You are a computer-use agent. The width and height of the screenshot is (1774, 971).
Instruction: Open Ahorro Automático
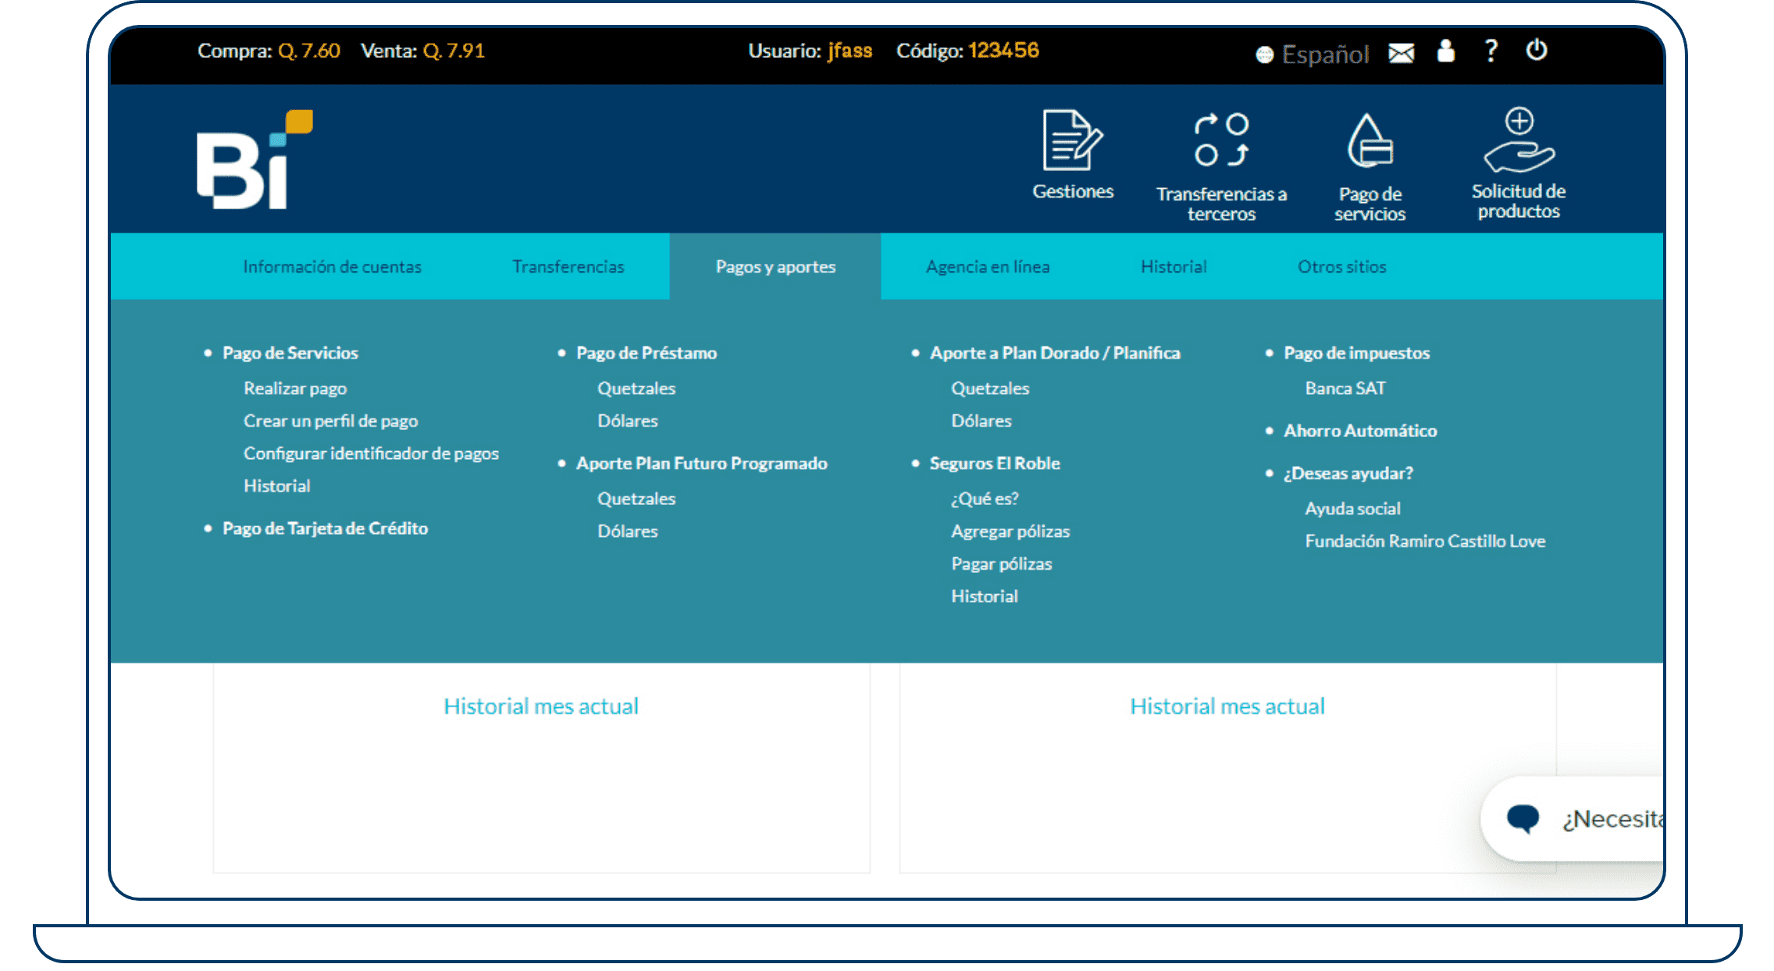tap(1360, 431)
